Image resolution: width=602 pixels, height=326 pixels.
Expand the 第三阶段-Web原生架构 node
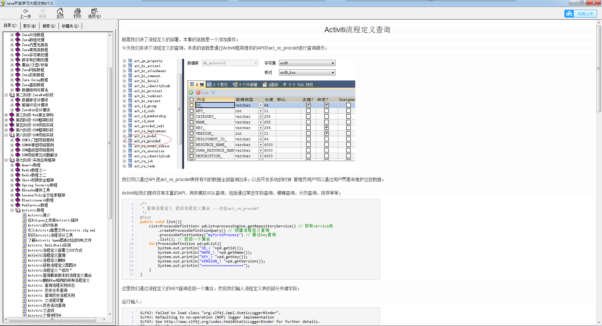(x=6, y=115)
